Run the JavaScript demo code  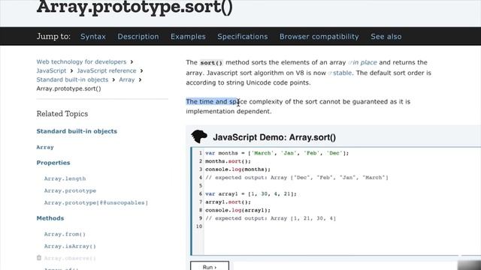pos(210,267)
